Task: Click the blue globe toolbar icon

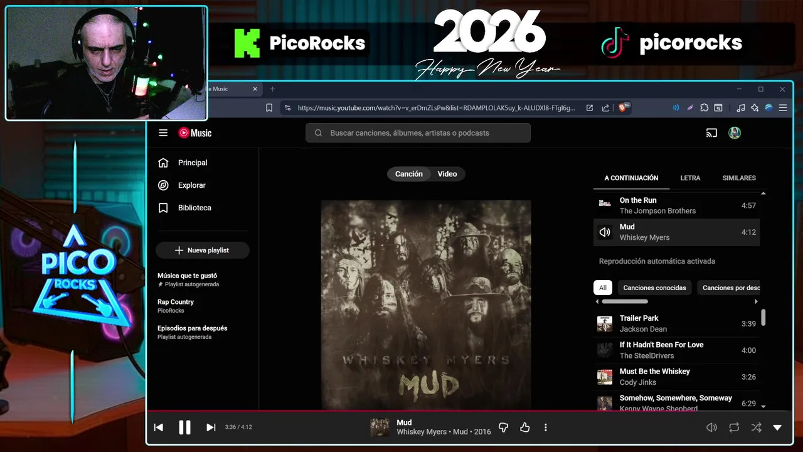Action: 768,108
